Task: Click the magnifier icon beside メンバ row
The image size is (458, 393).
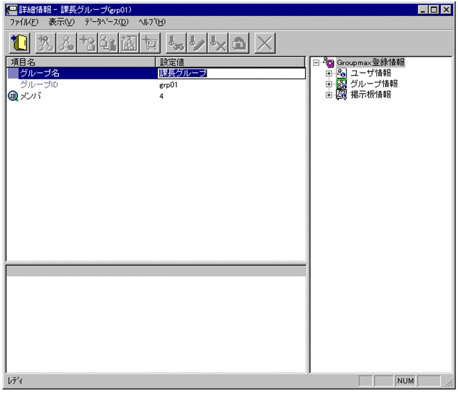Action: click(13, 96)
